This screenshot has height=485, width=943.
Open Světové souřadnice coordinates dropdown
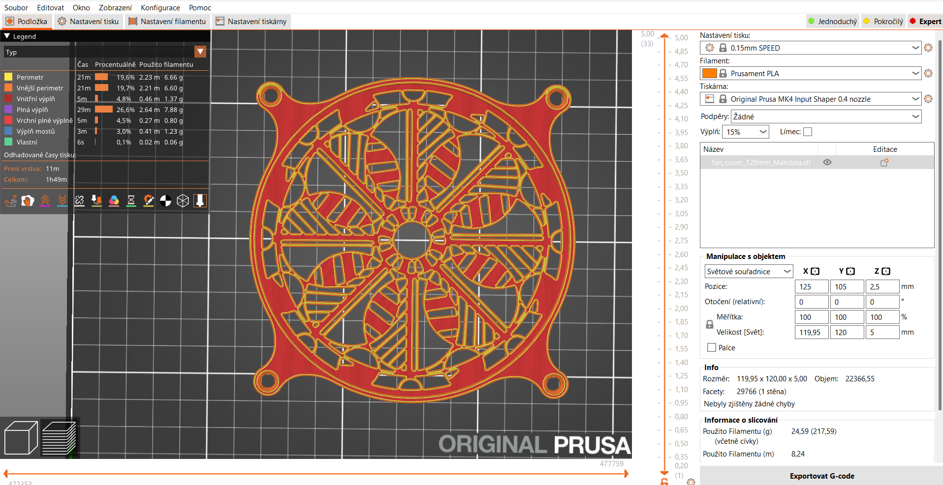click(x=749, y=271)
